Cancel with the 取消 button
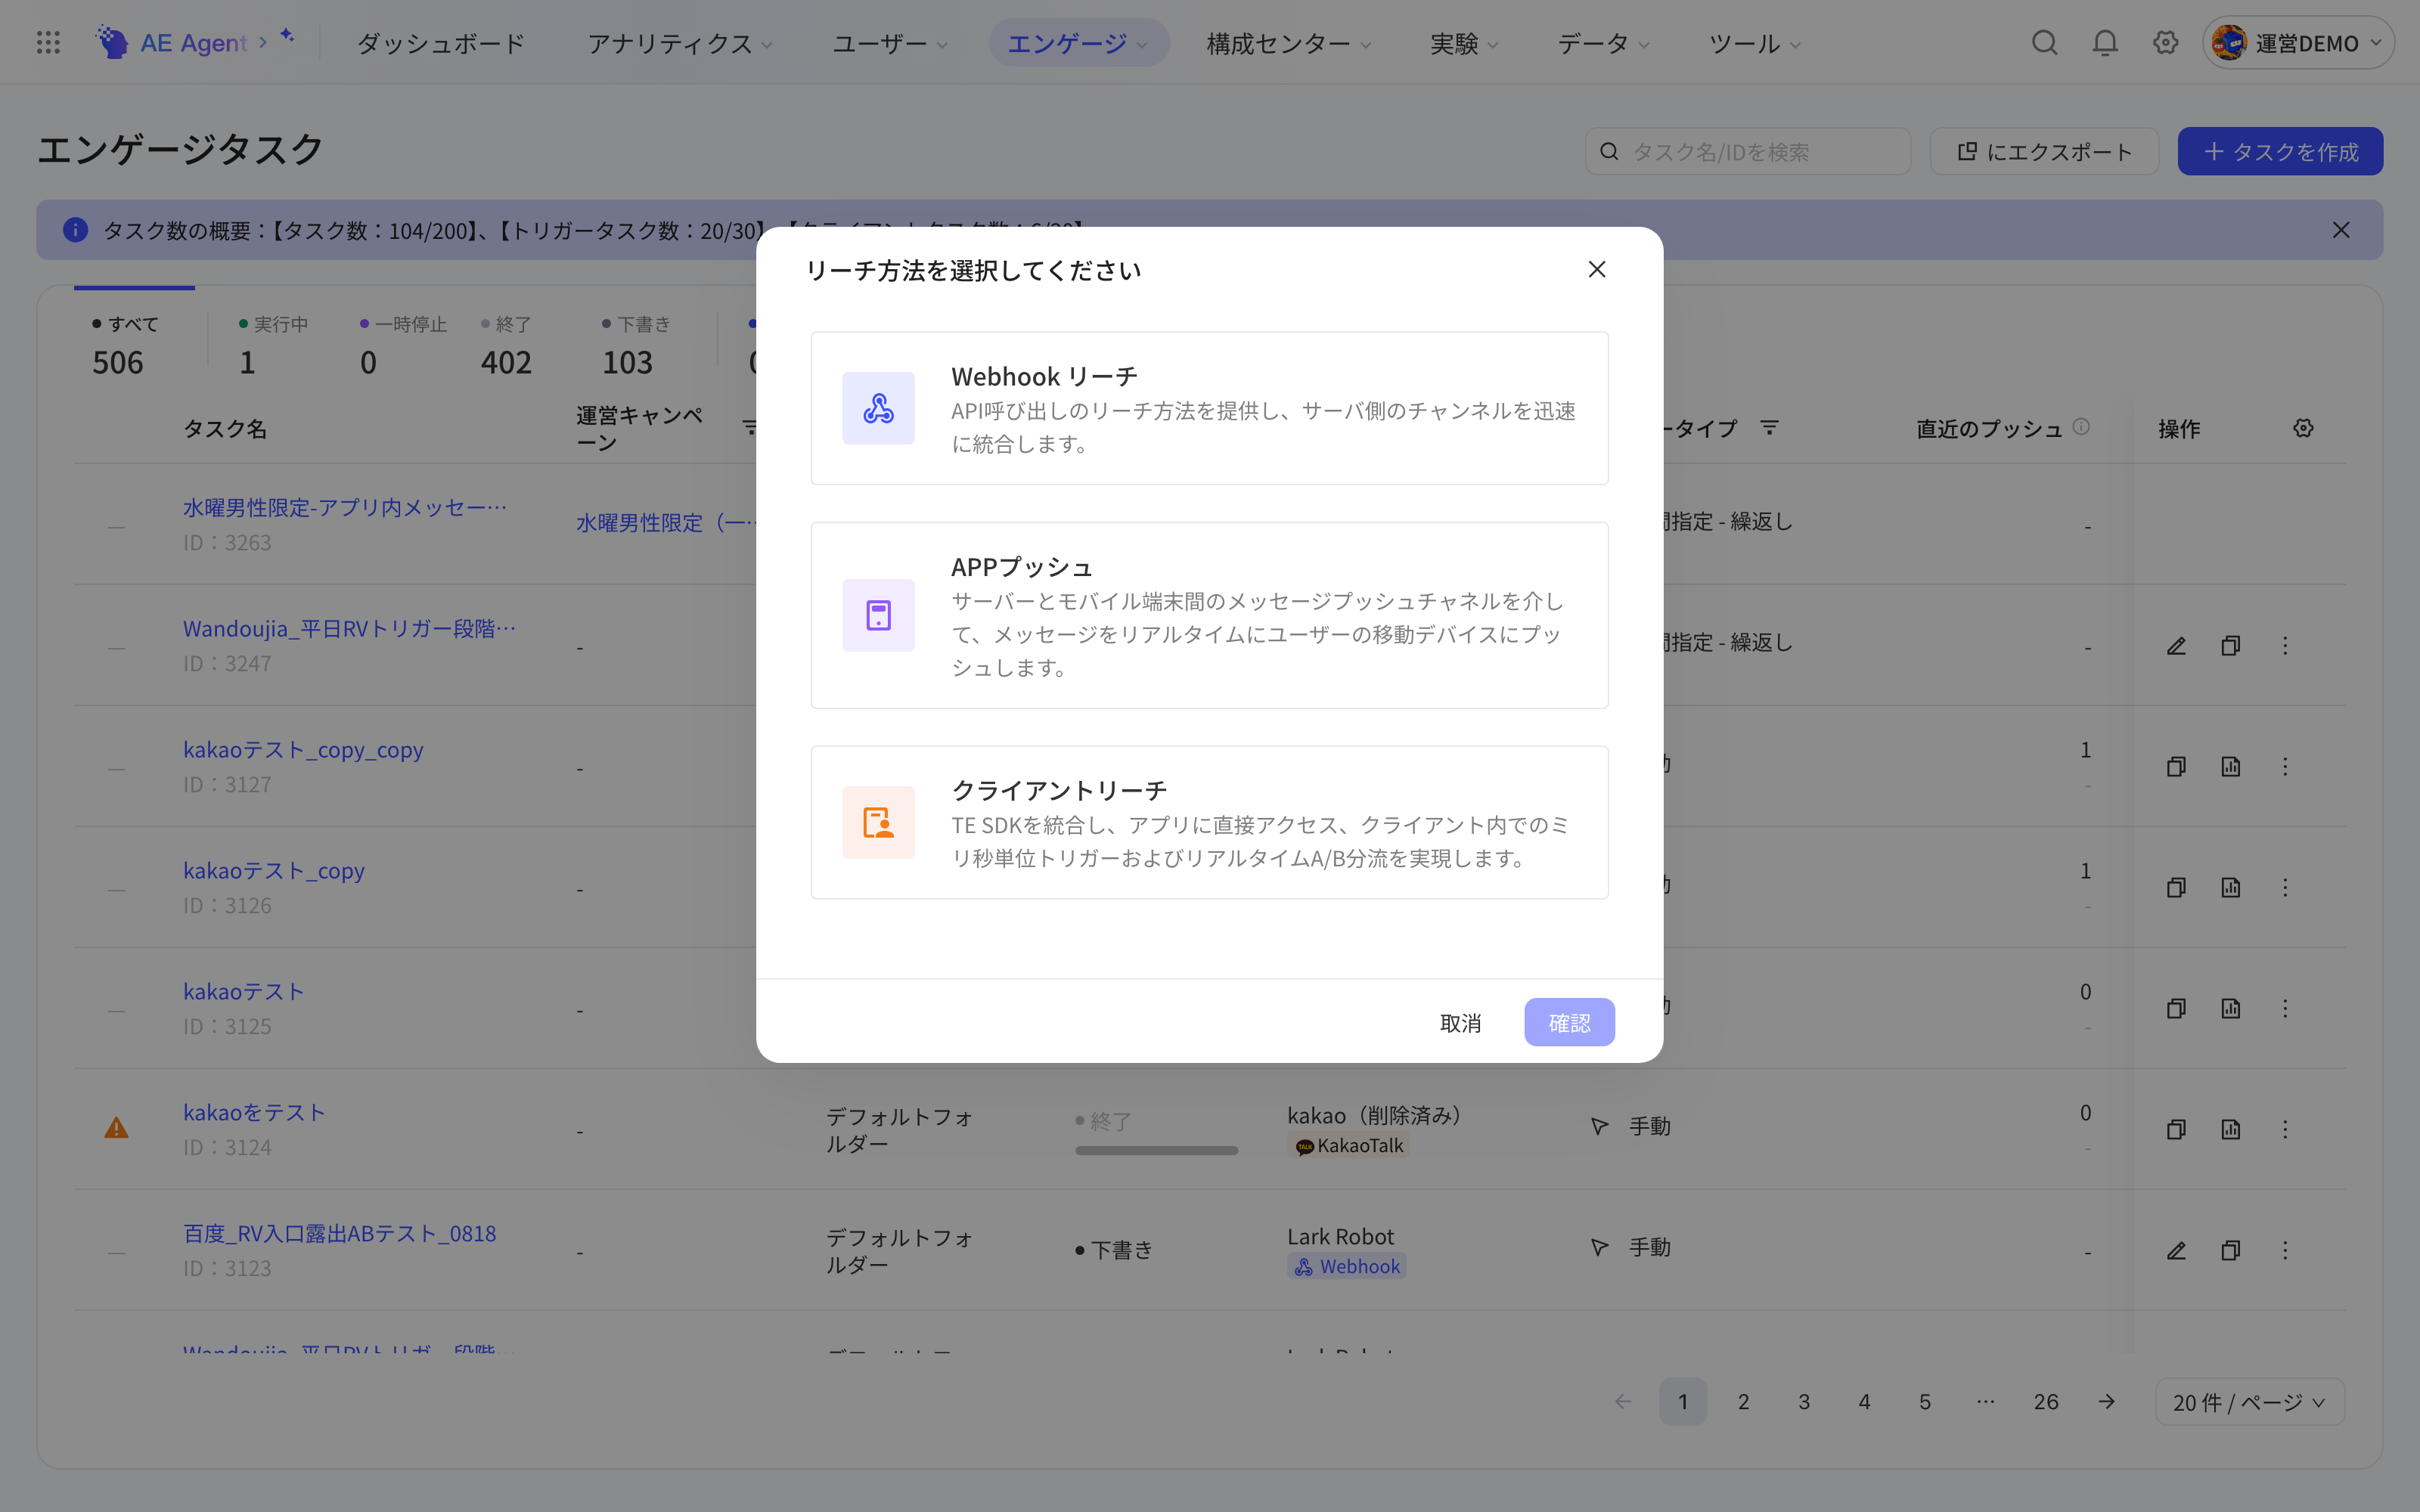 [x=1460, y=1022]
